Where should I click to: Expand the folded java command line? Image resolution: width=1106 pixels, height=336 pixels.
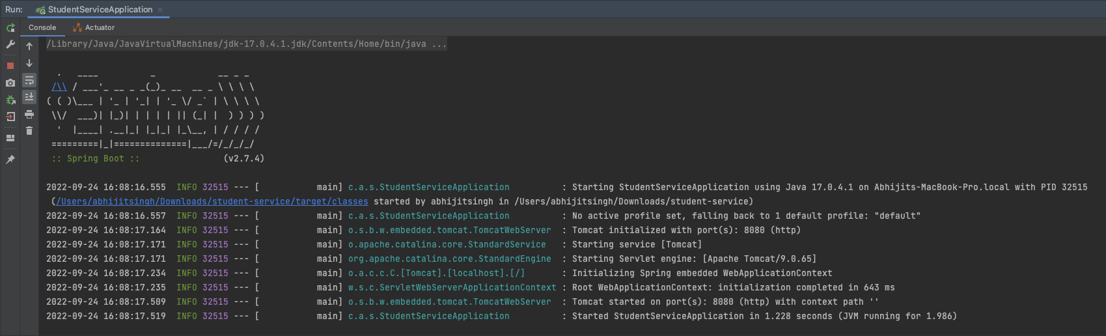[x=439, y=44]
